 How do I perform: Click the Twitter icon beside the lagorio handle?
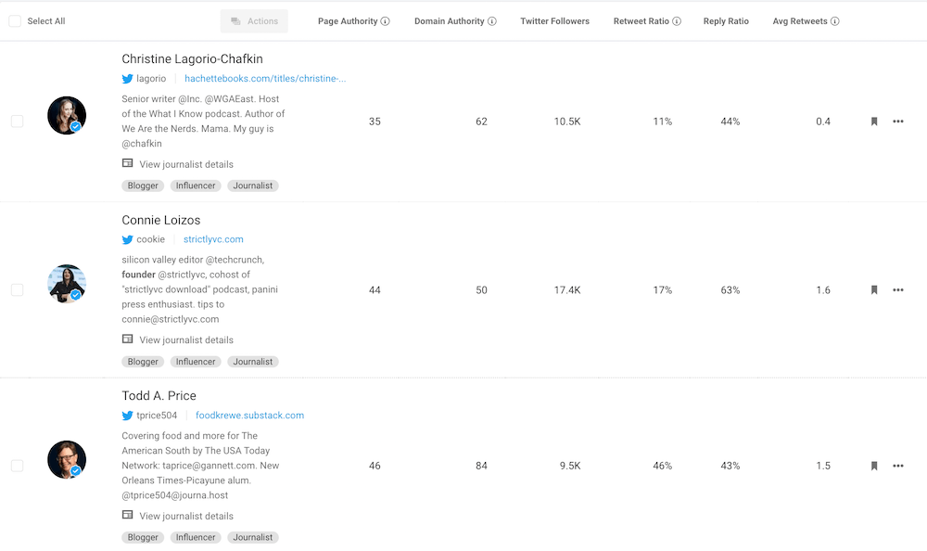pyautogui.click(x=128, y=79)
